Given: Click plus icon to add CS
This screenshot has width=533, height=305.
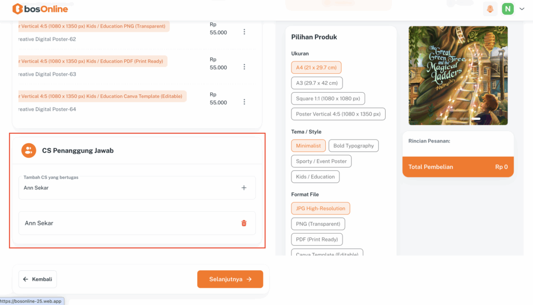Looking at the screenshot, I should (244, 188).
